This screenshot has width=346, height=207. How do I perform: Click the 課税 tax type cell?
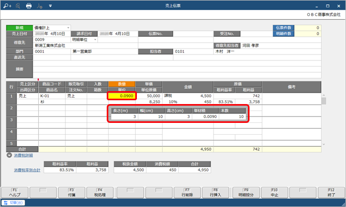point(168,96)
